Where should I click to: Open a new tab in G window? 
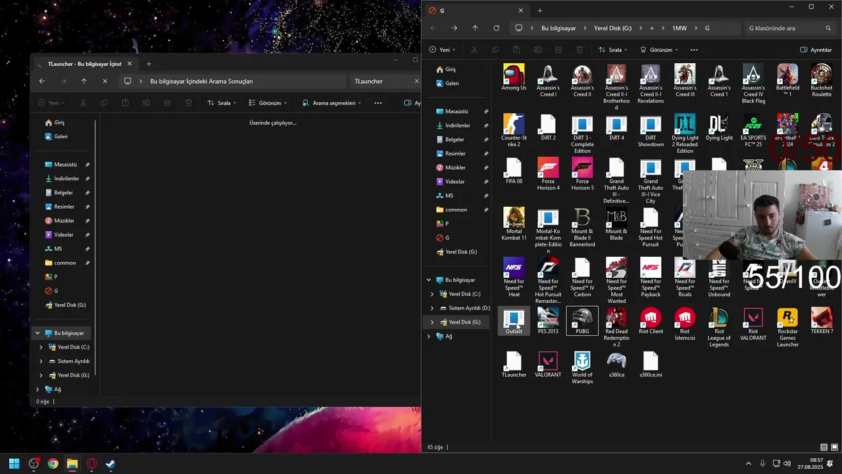[540, 11]
